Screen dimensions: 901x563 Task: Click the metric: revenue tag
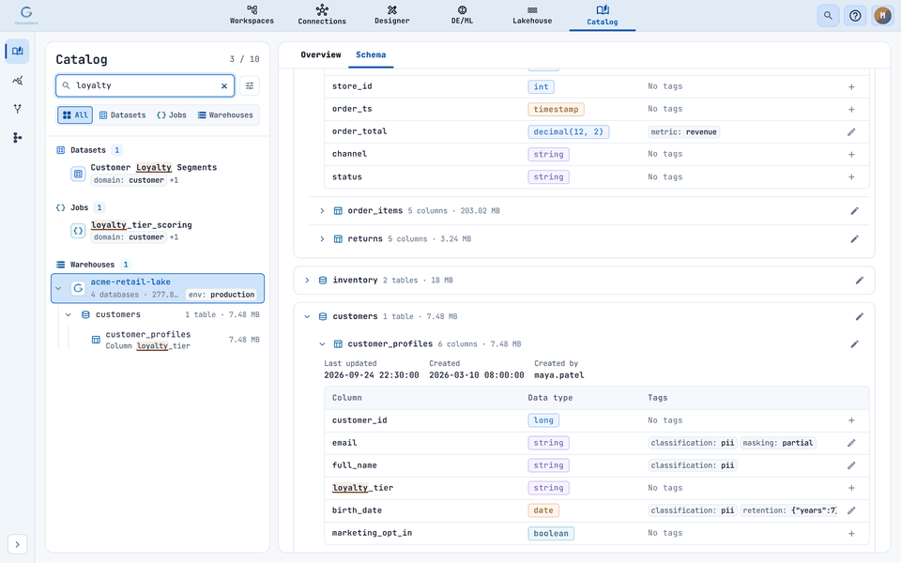(x=684, y=131)
